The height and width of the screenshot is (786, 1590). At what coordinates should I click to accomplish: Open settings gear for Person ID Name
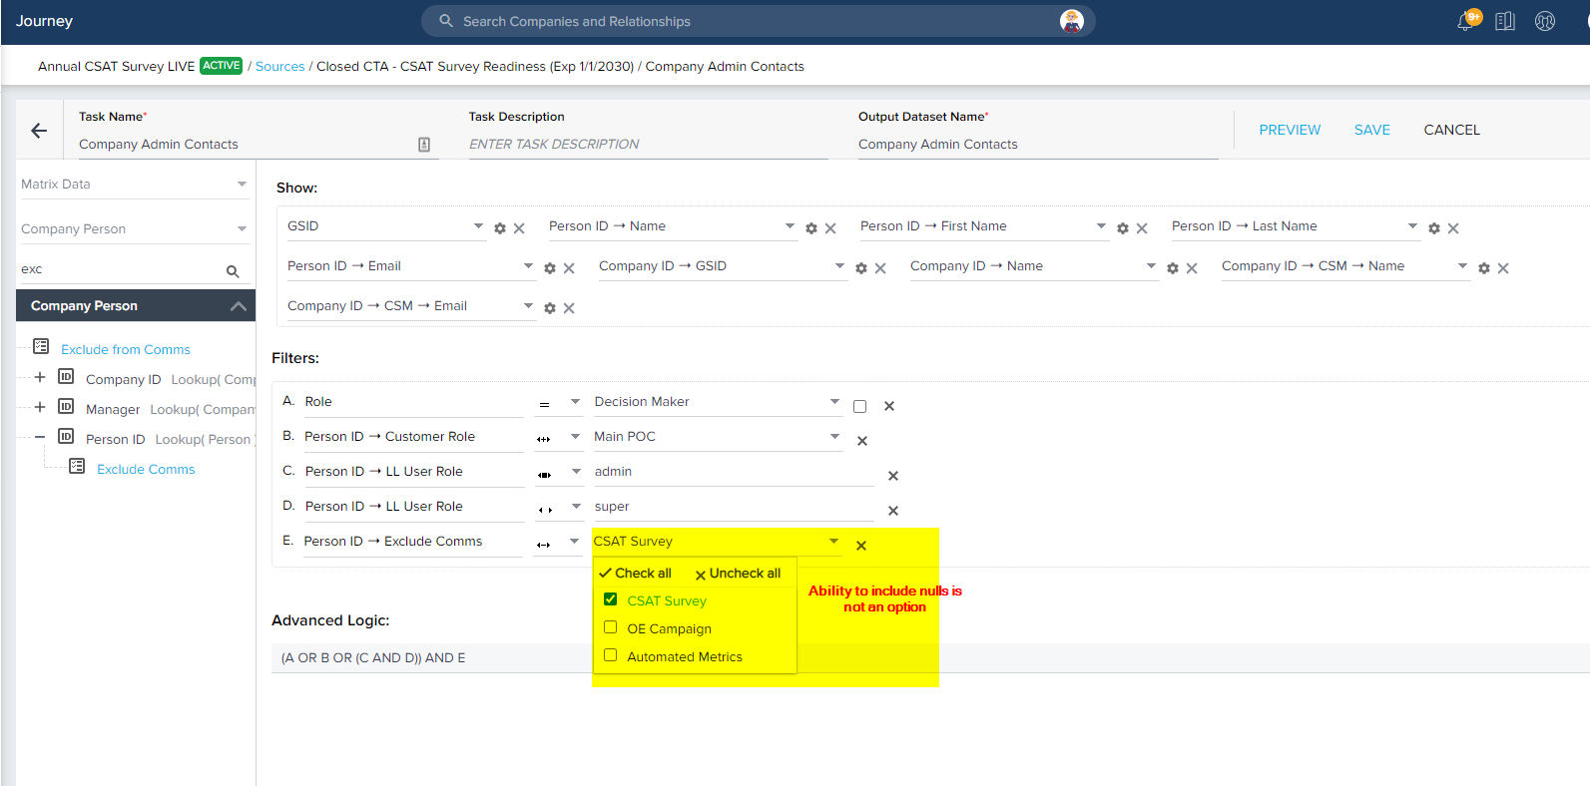[x=811, y=228]
